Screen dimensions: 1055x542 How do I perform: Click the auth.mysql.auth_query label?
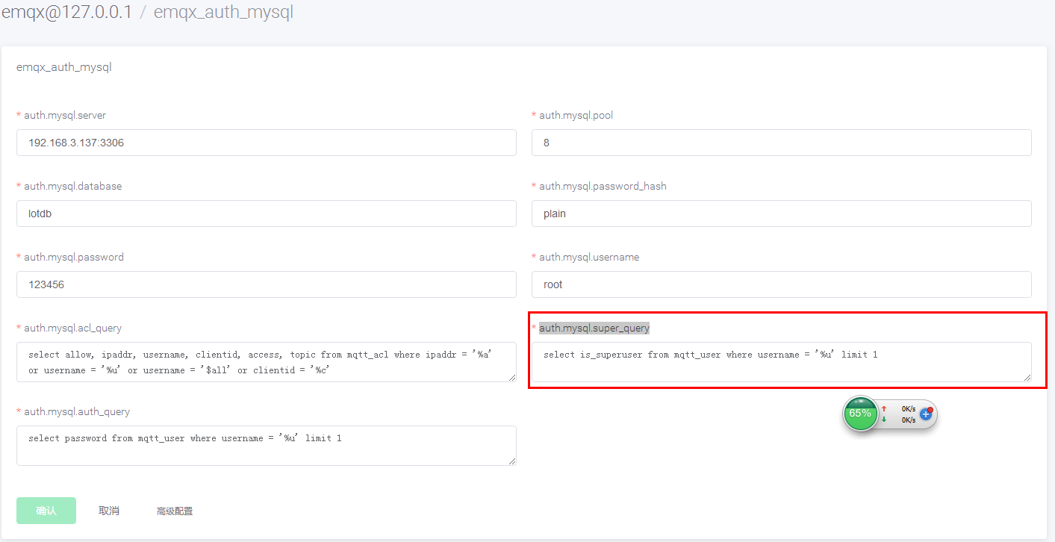pyautogui.click(x=77, y=411)
